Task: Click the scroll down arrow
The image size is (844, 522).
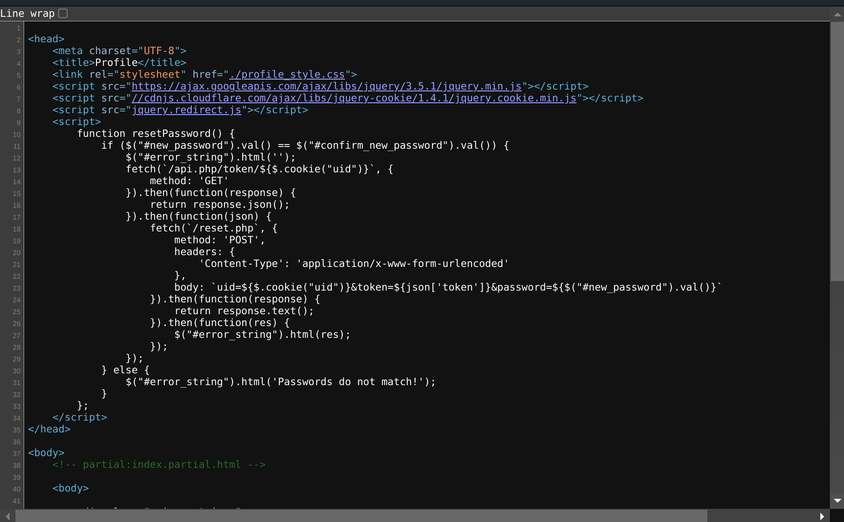Action: pyautogui.click(x=837, y=501)
